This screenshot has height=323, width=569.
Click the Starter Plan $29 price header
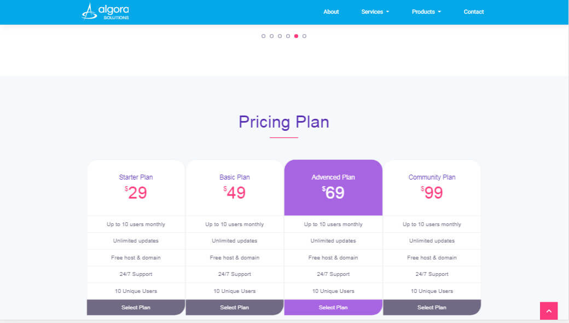coord(136,187)
